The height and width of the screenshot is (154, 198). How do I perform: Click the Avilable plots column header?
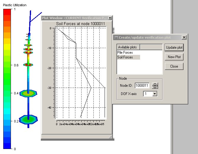(128, 47)
